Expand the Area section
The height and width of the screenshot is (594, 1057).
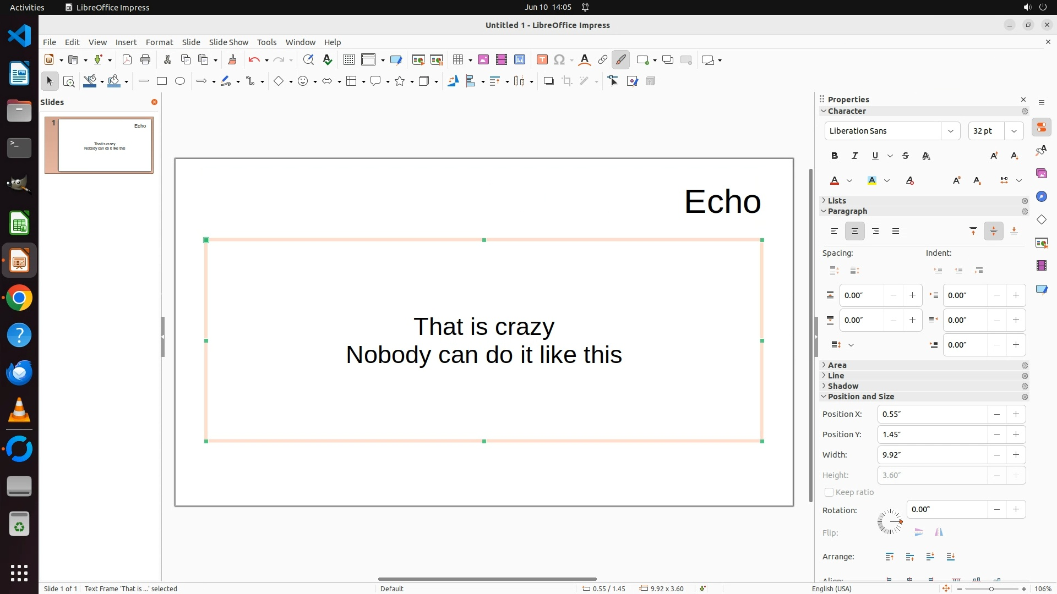837,365
